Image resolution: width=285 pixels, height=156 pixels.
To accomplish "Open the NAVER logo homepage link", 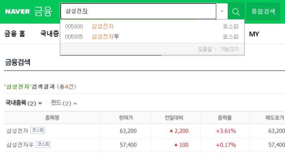I will click(x=17, y=11).
